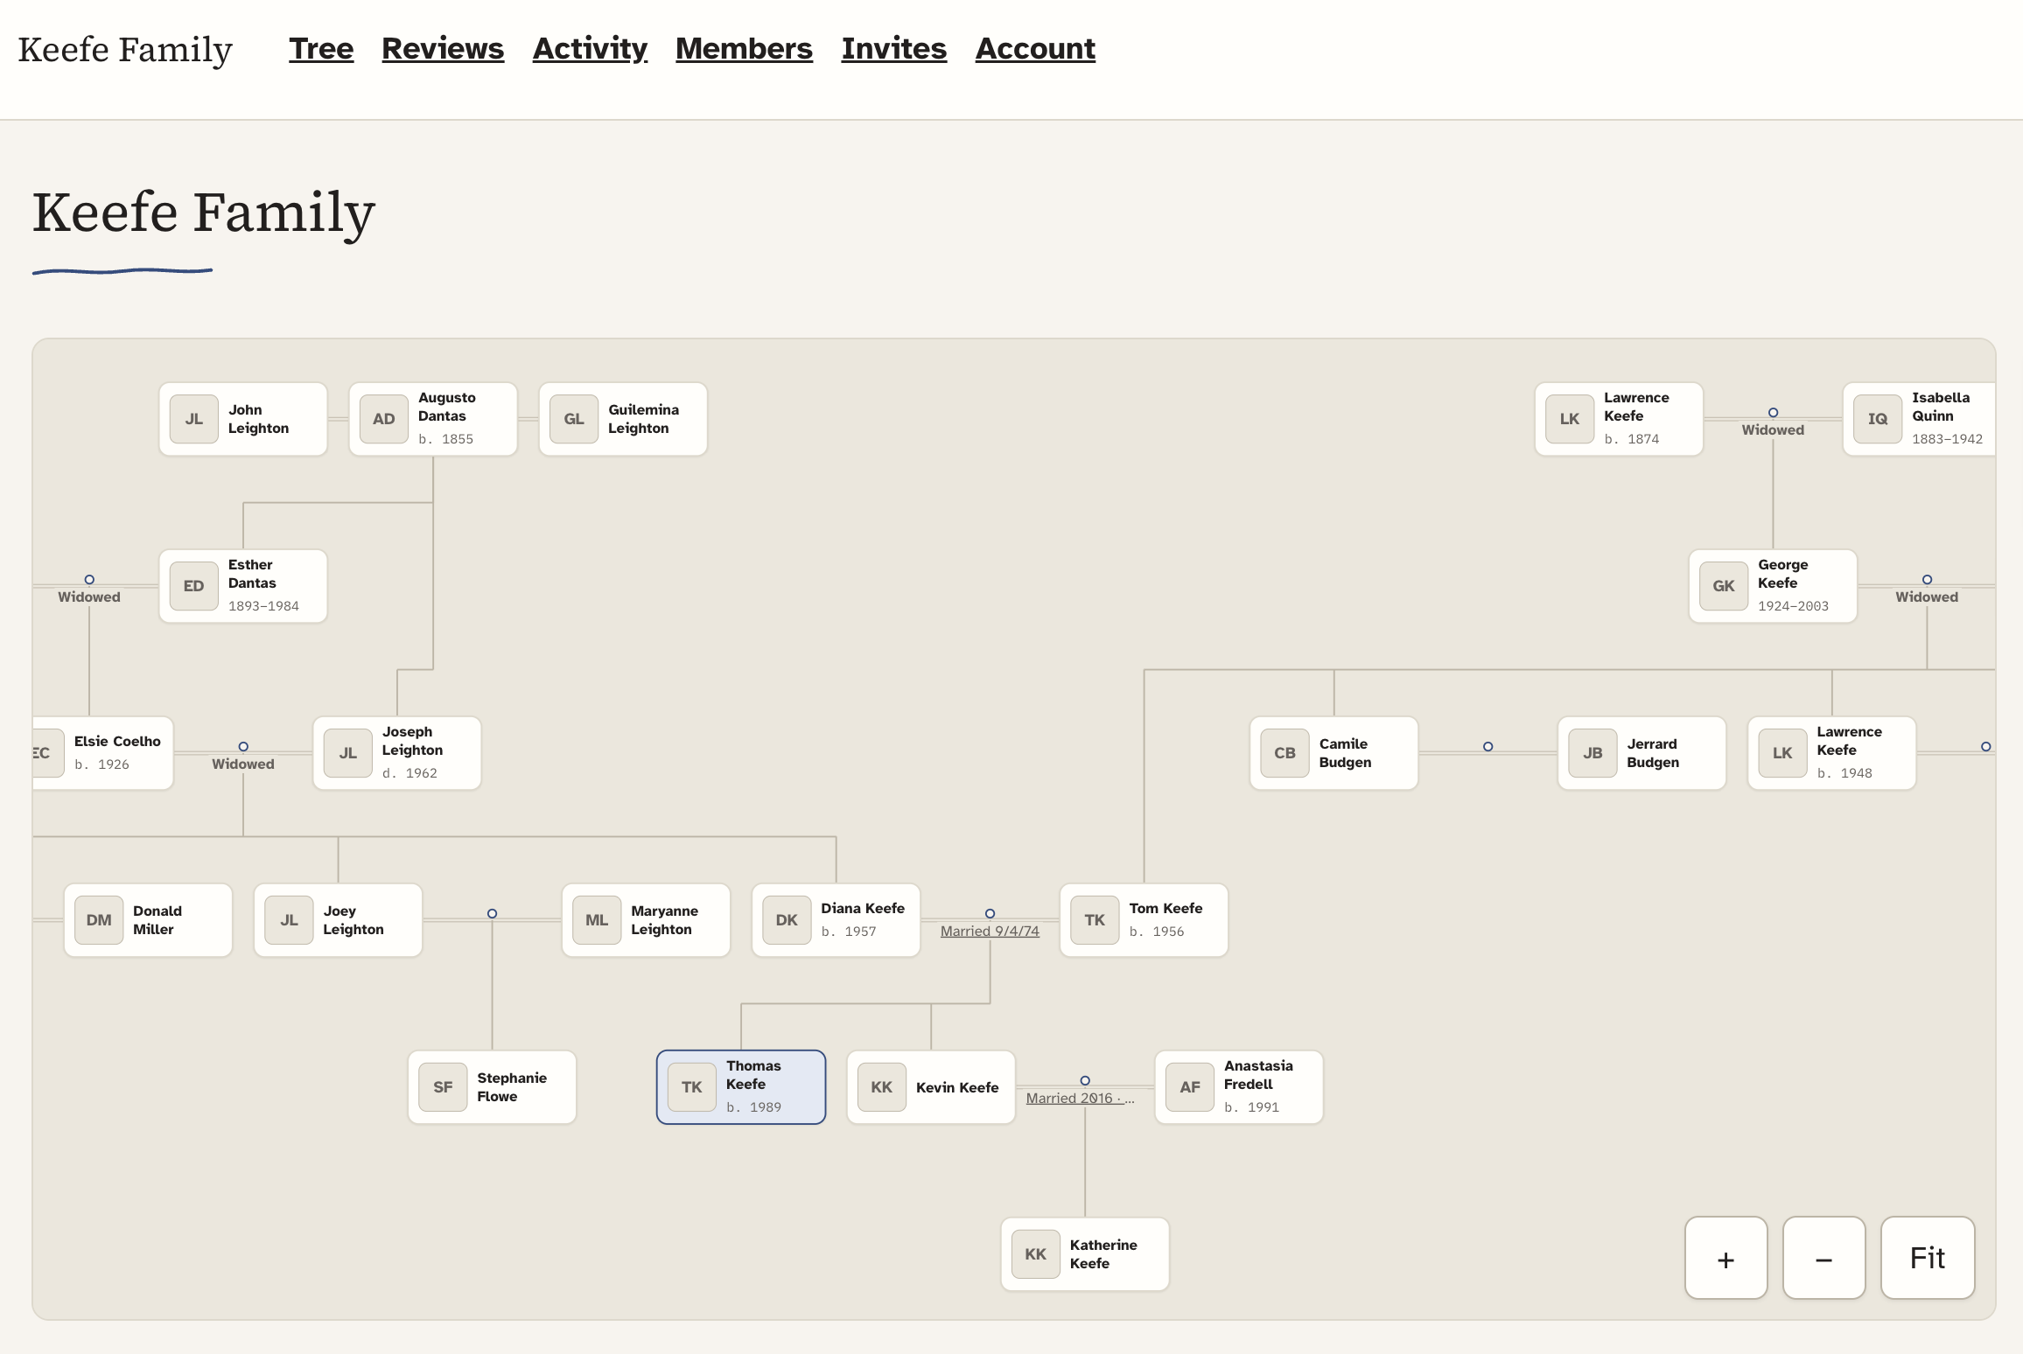Select the Anastasia Fredell card

click(x=1239, y=1087)
